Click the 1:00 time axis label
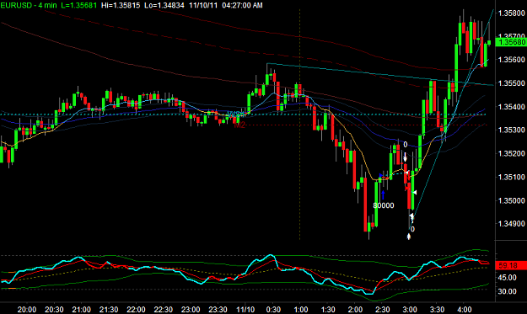This screenshot has width=527, height=314. click(x=300, y=309)
